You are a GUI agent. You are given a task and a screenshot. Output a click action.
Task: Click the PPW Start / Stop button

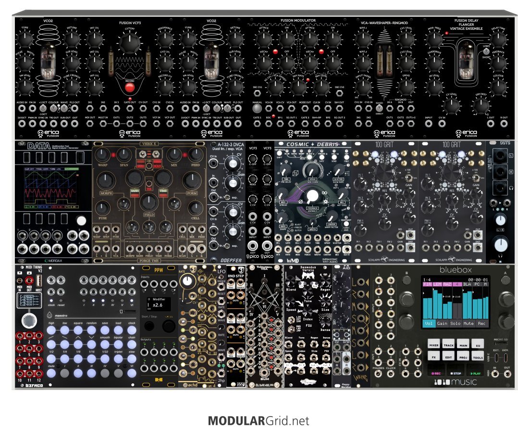pyautogui.click(x=149, y=326)
